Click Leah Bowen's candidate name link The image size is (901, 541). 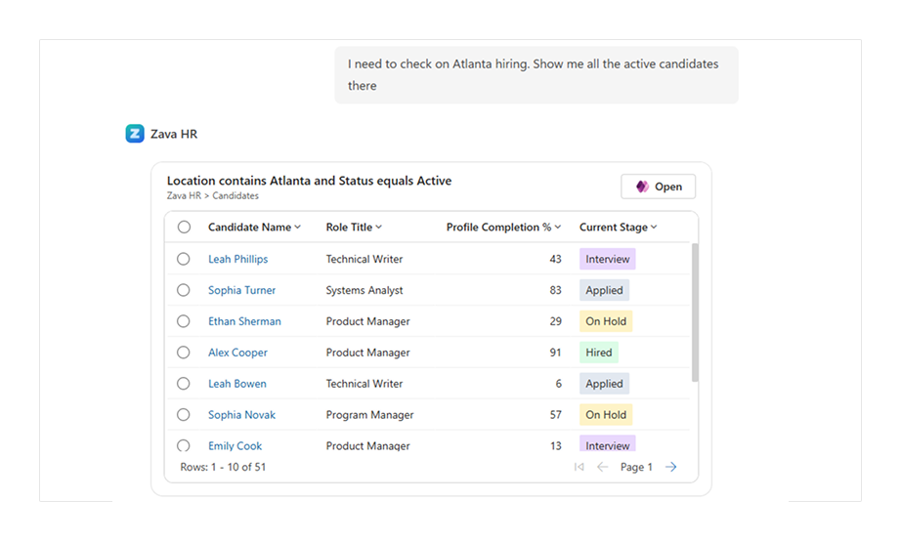pos(236,384)
